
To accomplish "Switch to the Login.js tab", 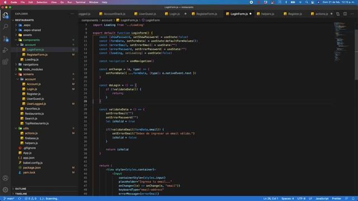I will [175, 14].
